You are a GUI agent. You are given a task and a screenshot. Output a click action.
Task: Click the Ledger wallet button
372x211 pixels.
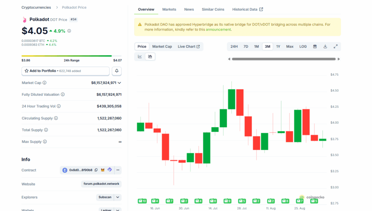click(106, 210)
